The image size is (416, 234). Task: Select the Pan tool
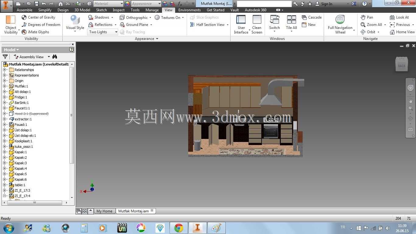[x=367, y=17]
